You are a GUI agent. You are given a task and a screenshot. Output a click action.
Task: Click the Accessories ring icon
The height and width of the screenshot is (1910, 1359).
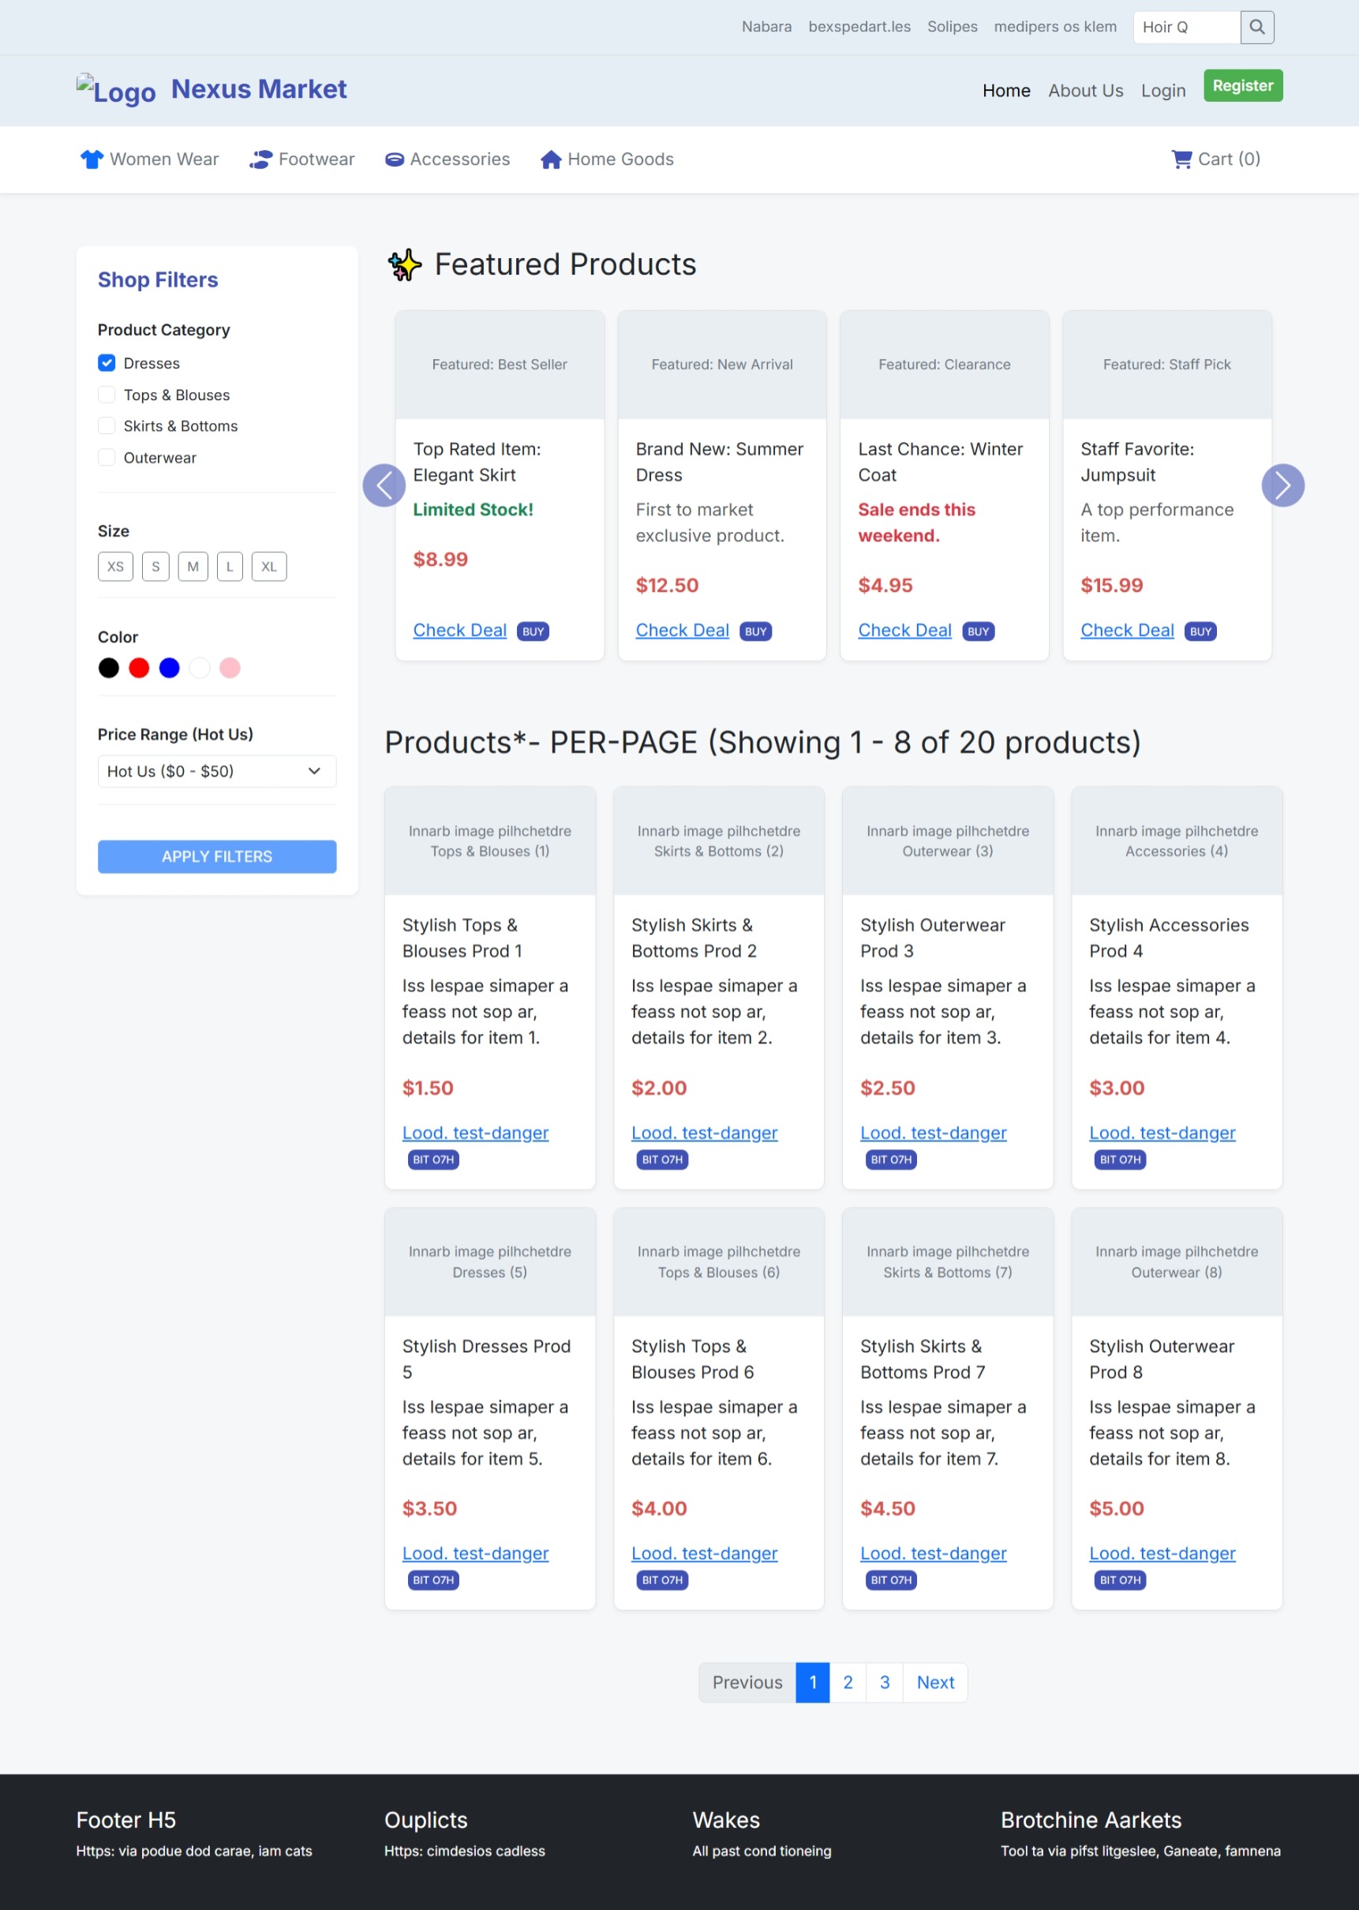(394, 159)
